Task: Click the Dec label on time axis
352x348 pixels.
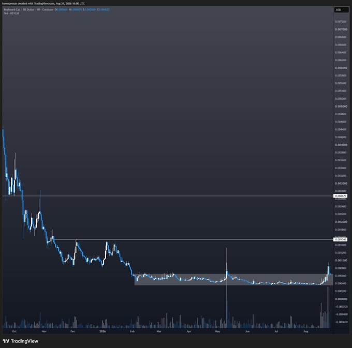Action: coord(73,331)
